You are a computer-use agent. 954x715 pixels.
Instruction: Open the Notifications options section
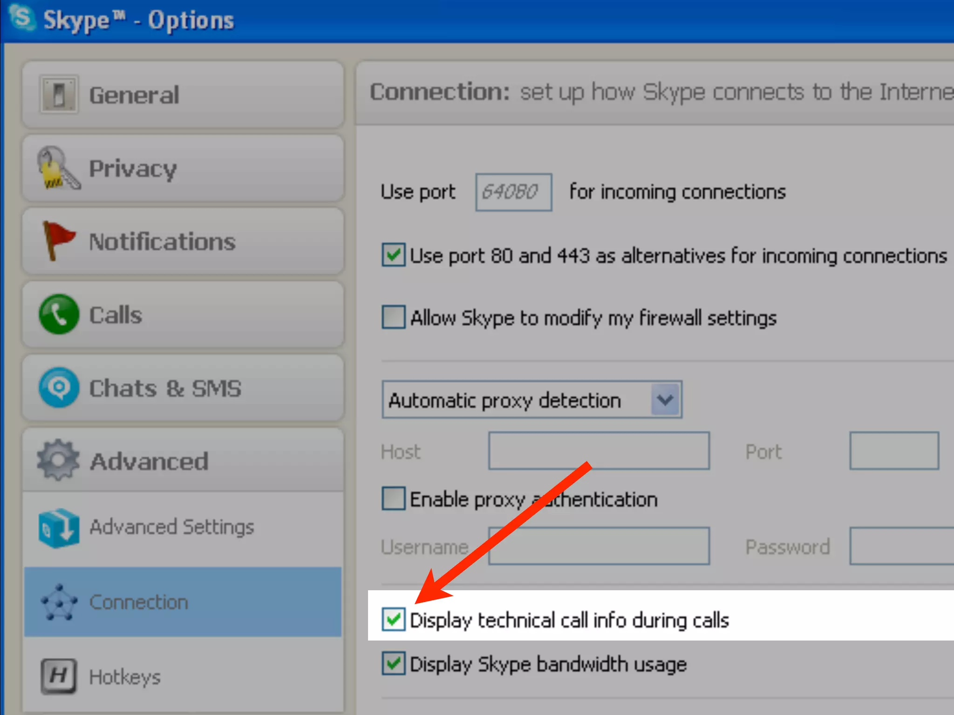tap(183, 241)
